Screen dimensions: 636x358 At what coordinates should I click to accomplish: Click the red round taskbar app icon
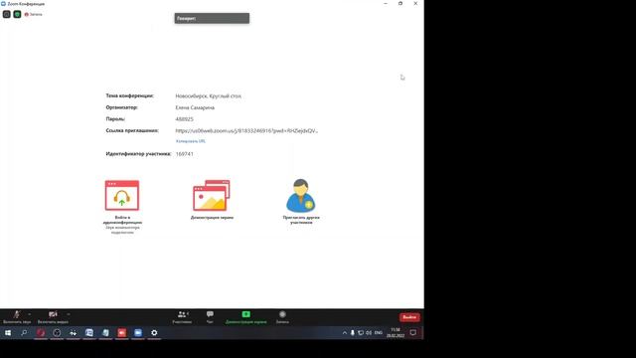[41, 333]
